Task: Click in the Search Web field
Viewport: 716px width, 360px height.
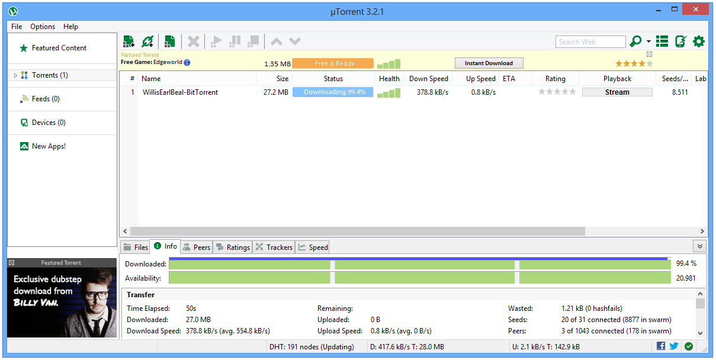Action: [590, 42]
